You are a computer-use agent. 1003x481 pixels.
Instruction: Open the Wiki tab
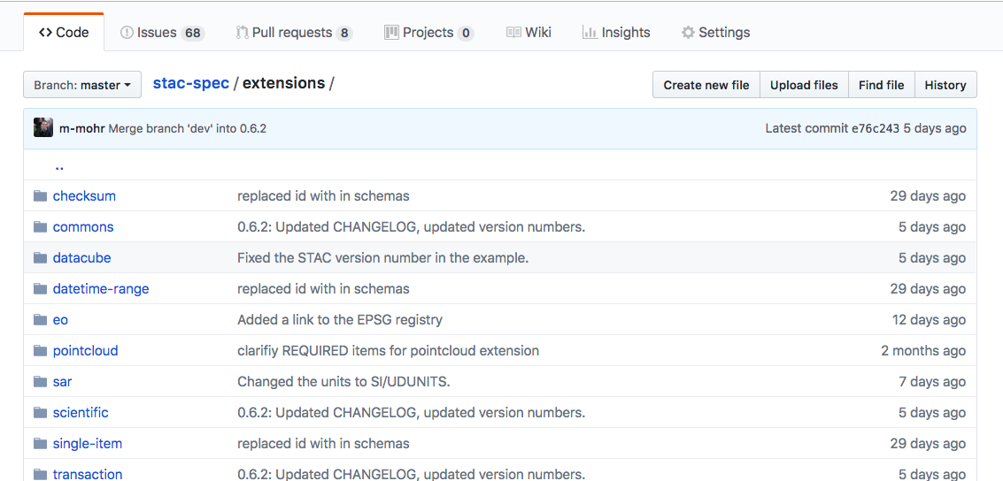click(x=529, y=33)
